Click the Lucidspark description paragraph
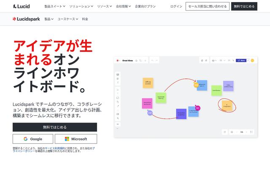The width and height of the screenshot is (270, 169). (x=57, y=110)
